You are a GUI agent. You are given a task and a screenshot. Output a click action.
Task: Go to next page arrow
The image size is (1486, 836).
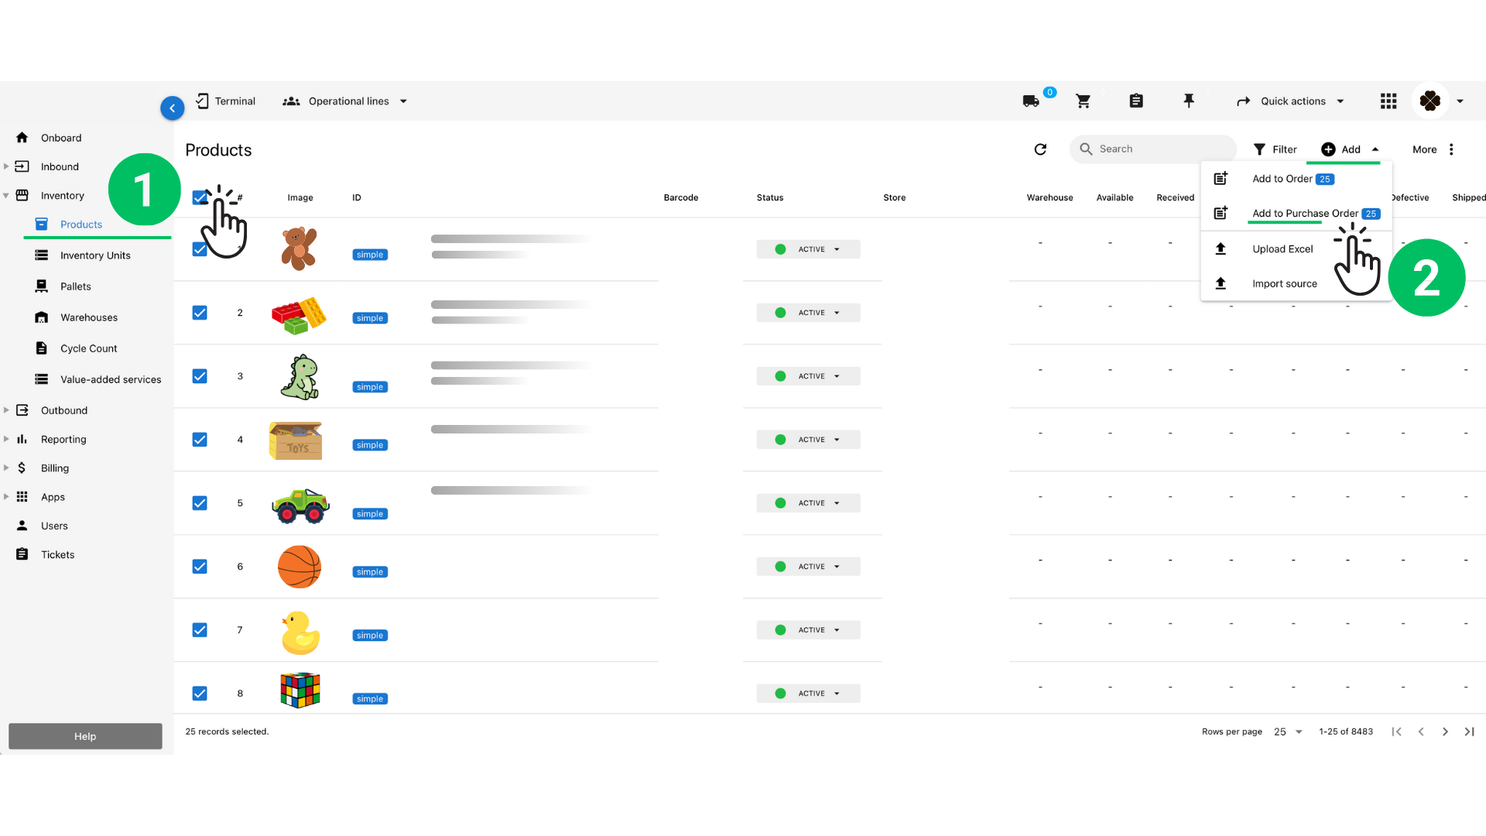click(x=1445, y=731)
